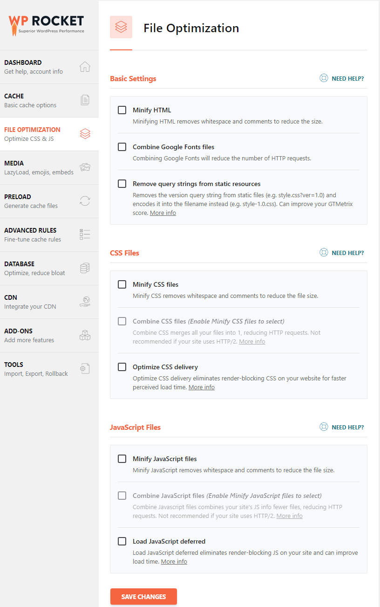Open More info link under Combine JavaScript files

(x=289, y=516)
